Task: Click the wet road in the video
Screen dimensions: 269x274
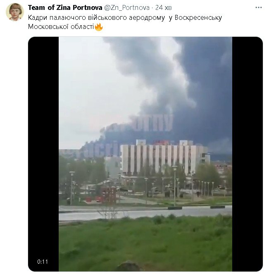Action: coord(145,213)
